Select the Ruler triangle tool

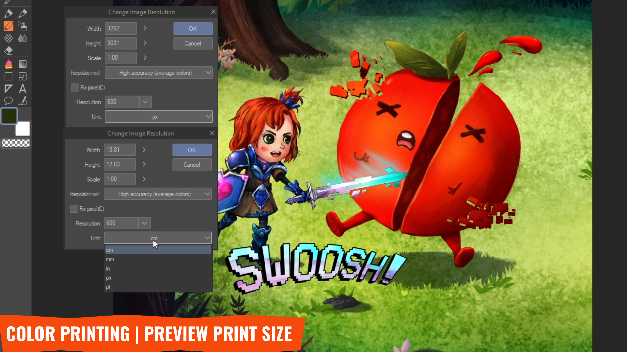(x=8, y=89)
